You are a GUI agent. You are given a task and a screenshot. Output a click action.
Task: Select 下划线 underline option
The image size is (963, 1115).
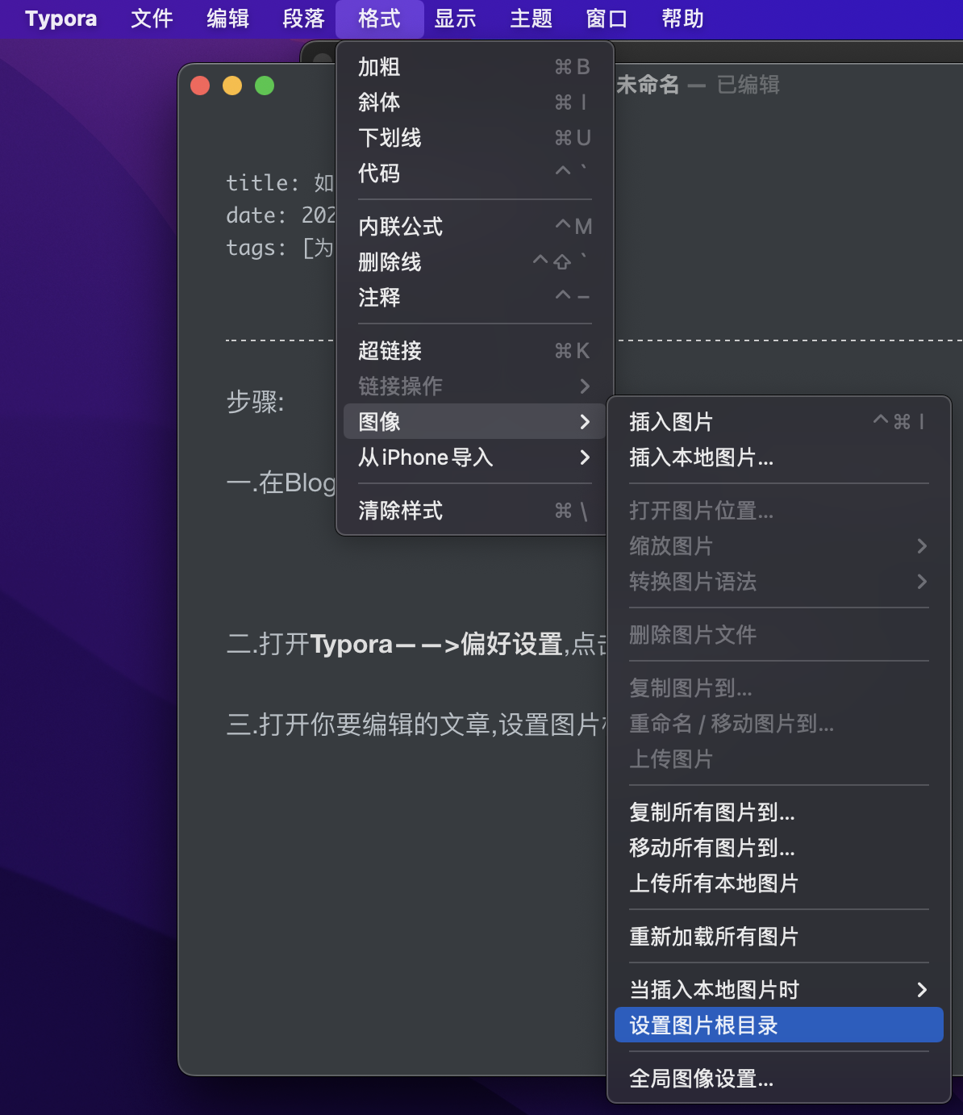(x=473, y=138)
